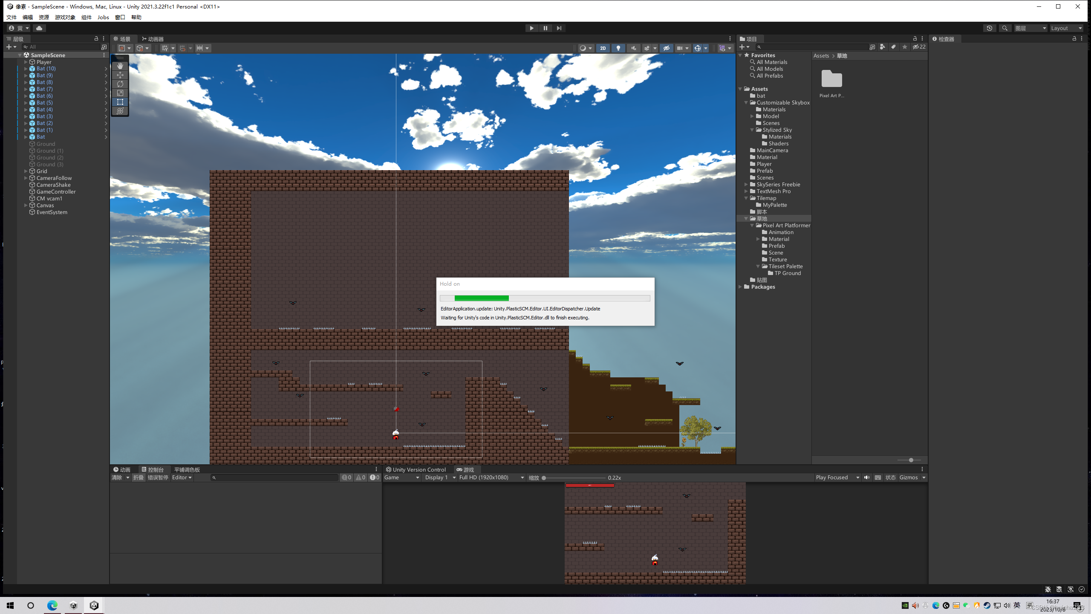
Task: Open the Scene (场景) tab
Action: click(x=122, y=39)
